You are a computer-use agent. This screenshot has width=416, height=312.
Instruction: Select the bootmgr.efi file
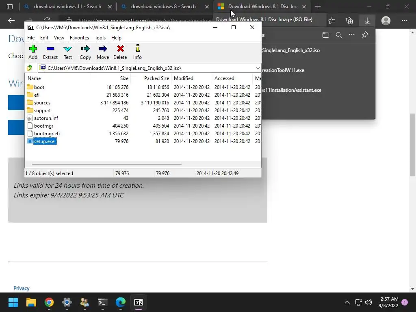[x=47, y=133]
